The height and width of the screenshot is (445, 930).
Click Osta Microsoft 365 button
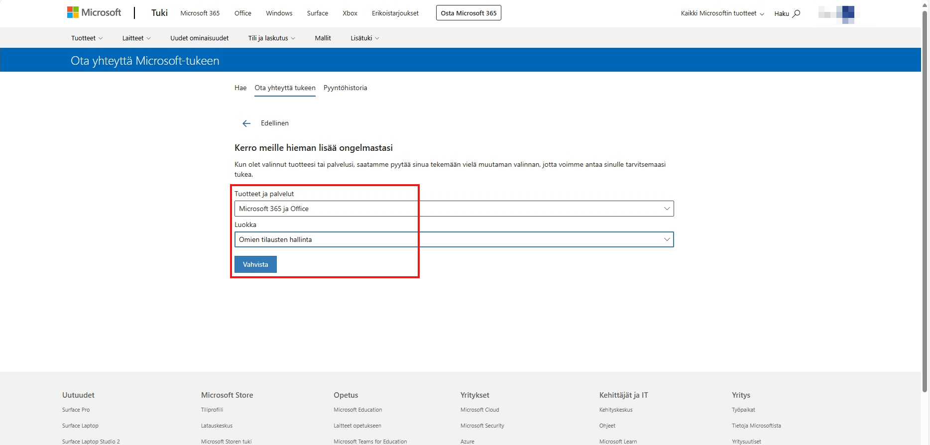click(468, 13)
